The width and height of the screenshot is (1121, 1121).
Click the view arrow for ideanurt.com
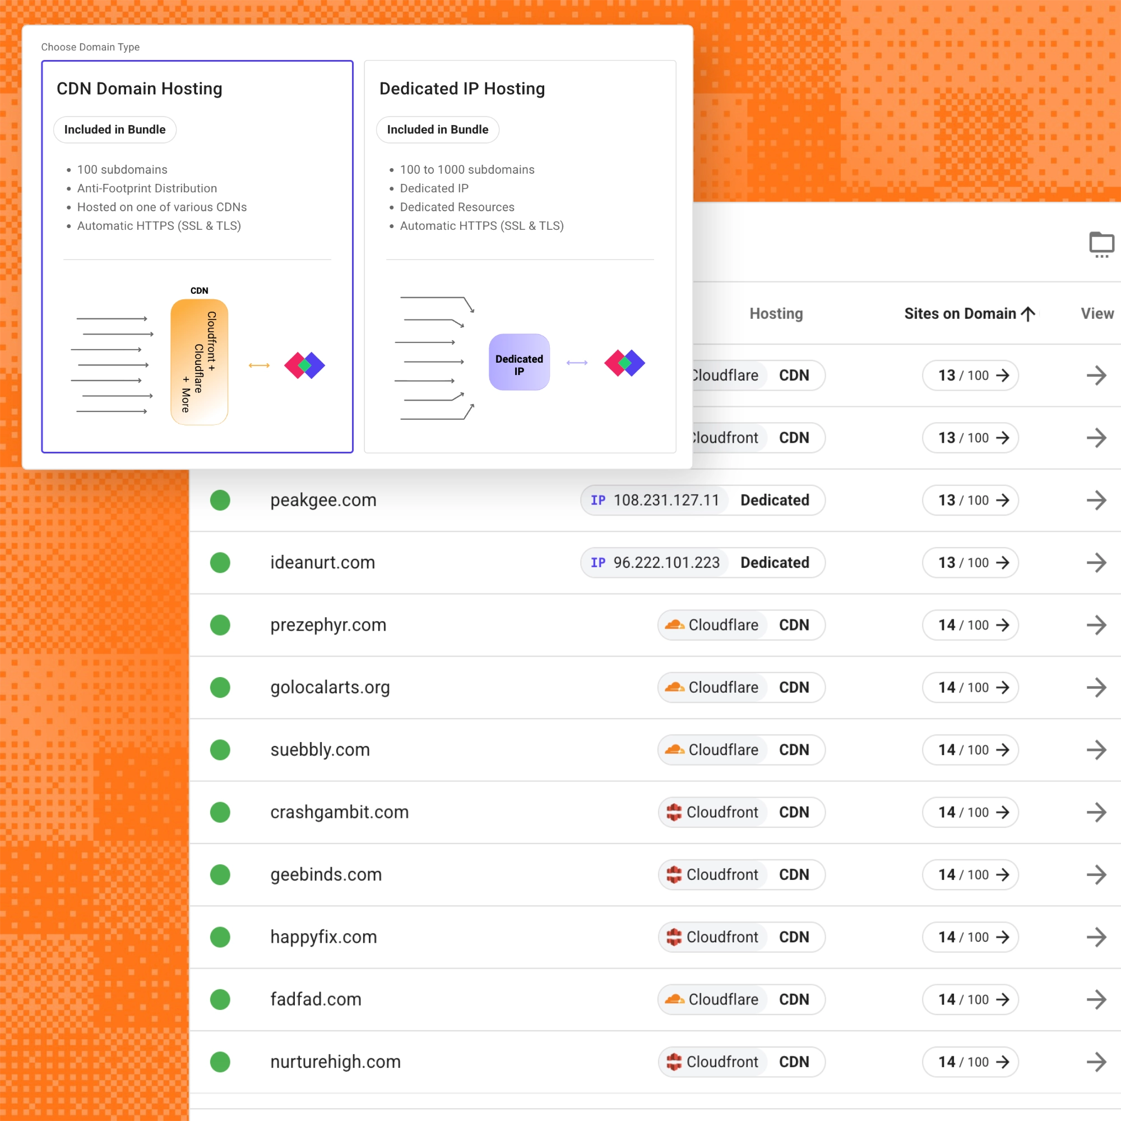(x=1096, y=562)
